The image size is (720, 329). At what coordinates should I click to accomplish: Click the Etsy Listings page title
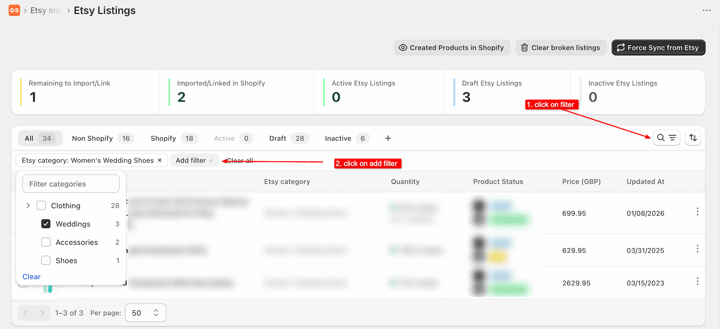tap(105, 10)
